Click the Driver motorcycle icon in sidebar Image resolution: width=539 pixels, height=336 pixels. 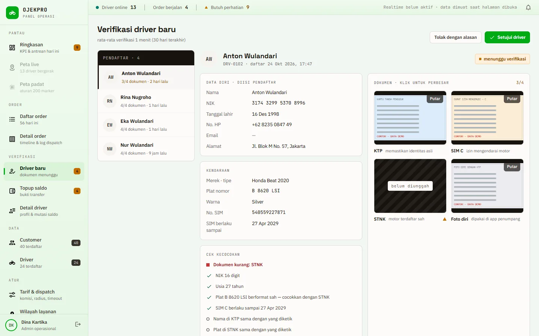pos(12,263)
